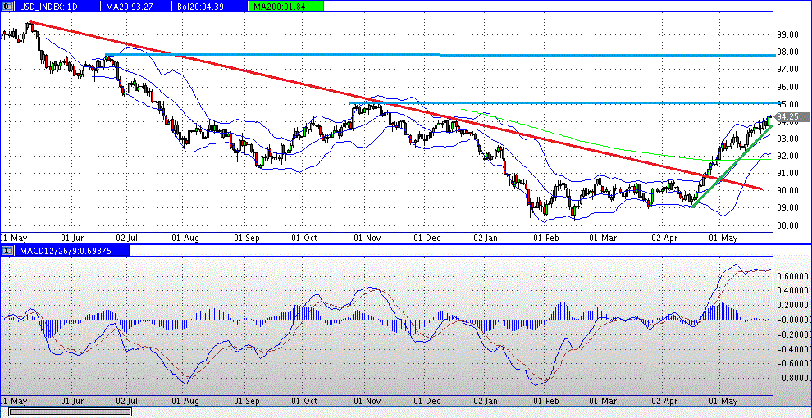This screenshot has width=812, height=418.
Task: Click the -0.60000 MACD axis value
Action: click(793, 363)
